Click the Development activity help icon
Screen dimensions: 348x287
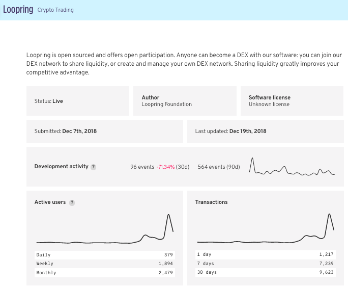pyautogui.click(x=94, y=167)
